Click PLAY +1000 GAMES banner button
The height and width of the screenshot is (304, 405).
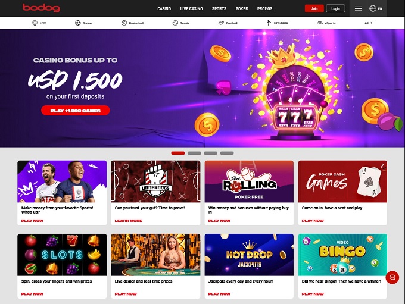pyautogui.click(x=76, y=111)
